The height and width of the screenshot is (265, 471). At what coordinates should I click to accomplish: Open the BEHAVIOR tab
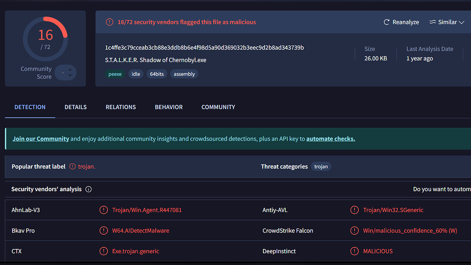169,107
